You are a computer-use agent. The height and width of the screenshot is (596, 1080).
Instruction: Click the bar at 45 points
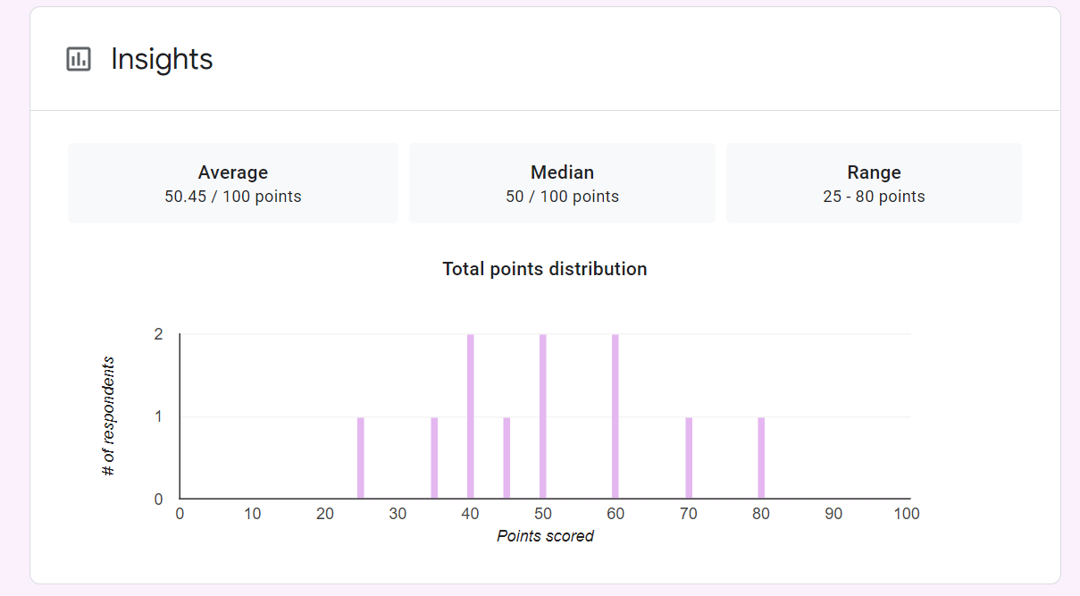tap(507, 457)
